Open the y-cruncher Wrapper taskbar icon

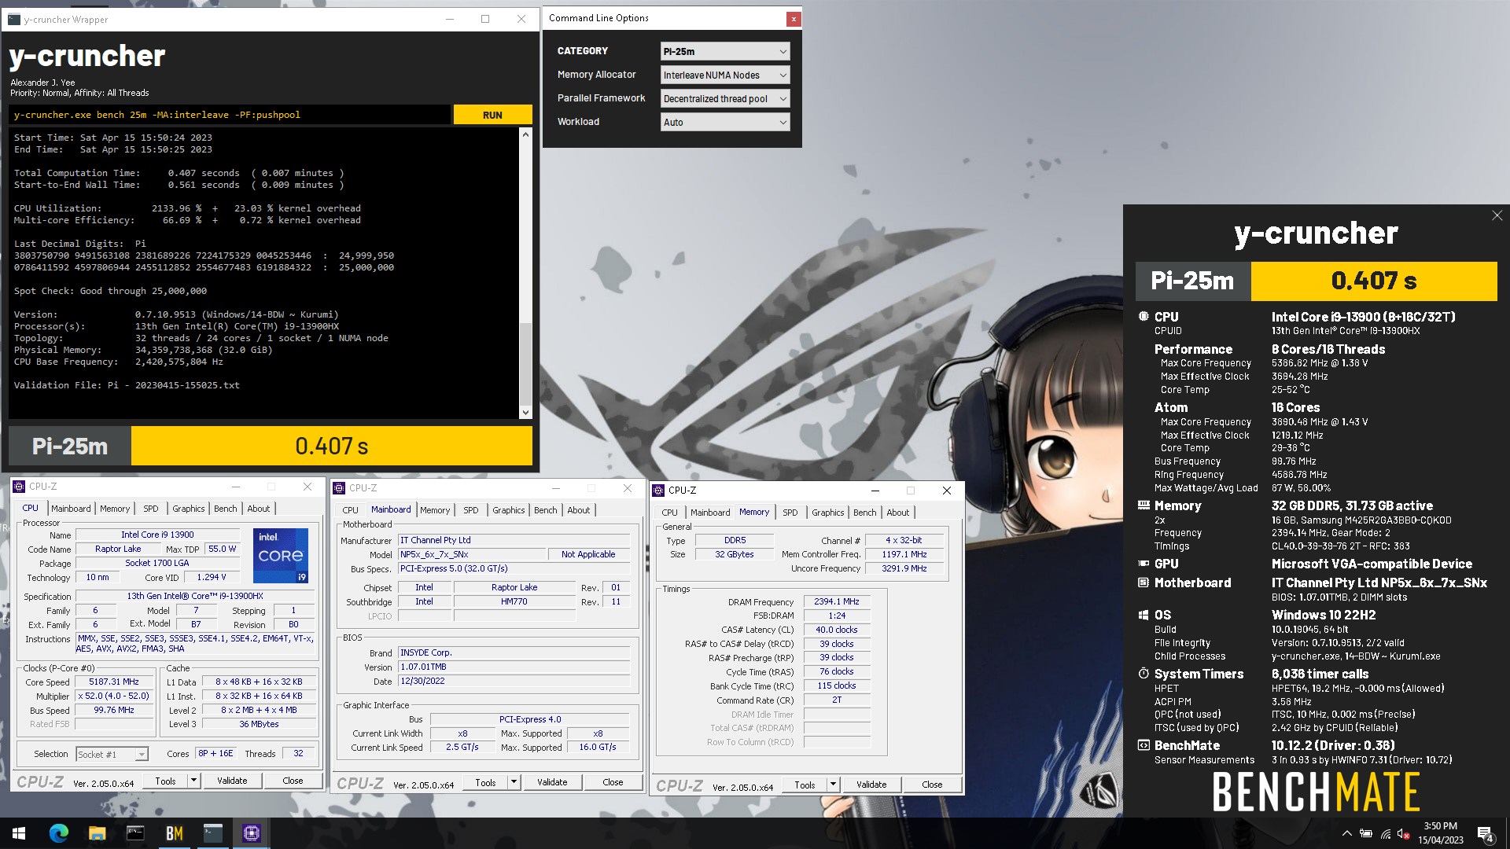coord(212,833)
